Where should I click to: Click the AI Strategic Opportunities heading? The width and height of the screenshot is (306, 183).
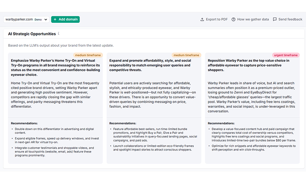[x=32, y=34]
